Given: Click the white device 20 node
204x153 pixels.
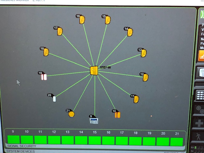Looking at the screenshot, I should tap(54, 99).
